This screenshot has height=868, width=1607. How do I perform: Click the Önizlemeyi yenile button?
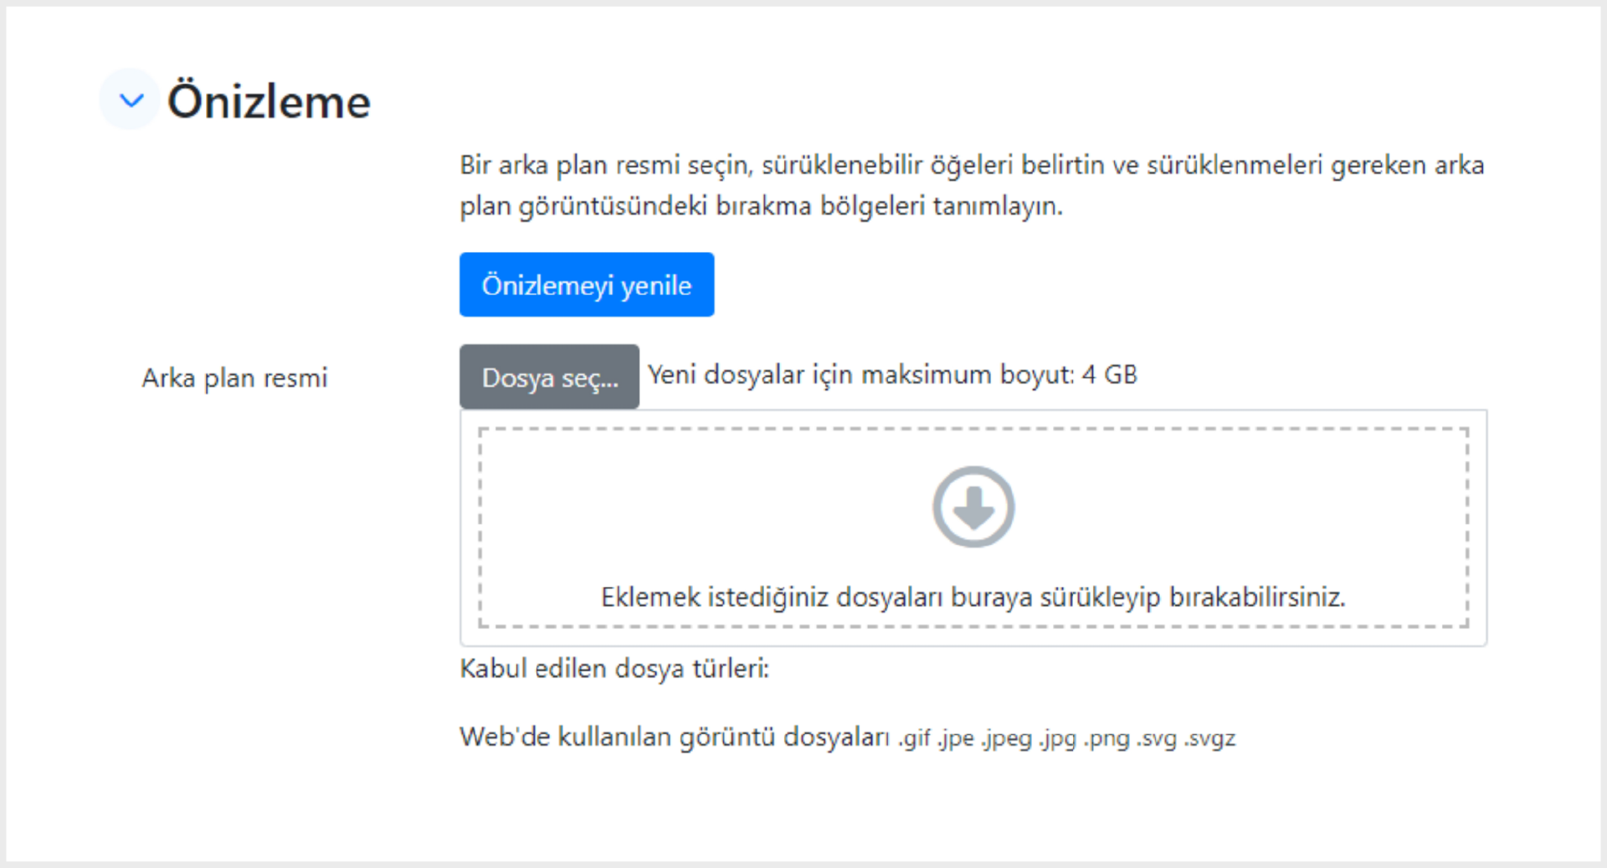click(587, 285)
